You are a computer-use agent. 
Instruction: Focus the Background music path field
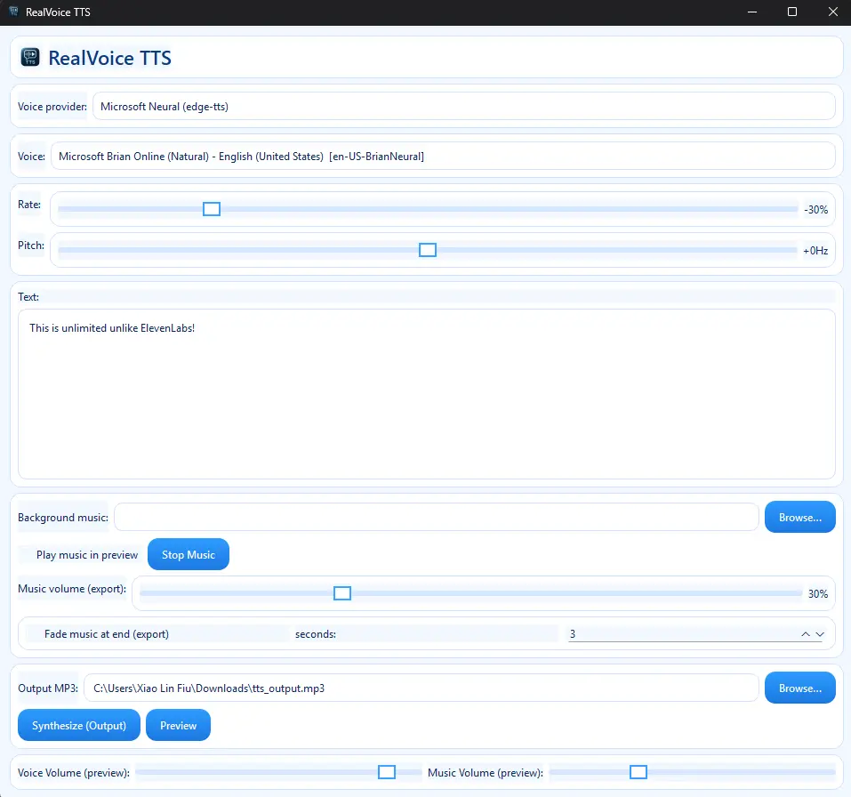click(x=437, y=518)
